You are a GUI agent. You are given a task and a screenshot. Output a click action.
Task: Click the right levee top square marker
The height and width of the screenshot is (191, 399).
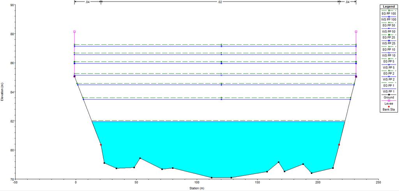356,32
